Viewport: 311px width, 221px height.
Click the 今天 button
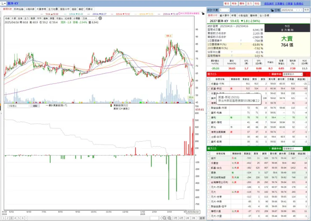point(306,10)
